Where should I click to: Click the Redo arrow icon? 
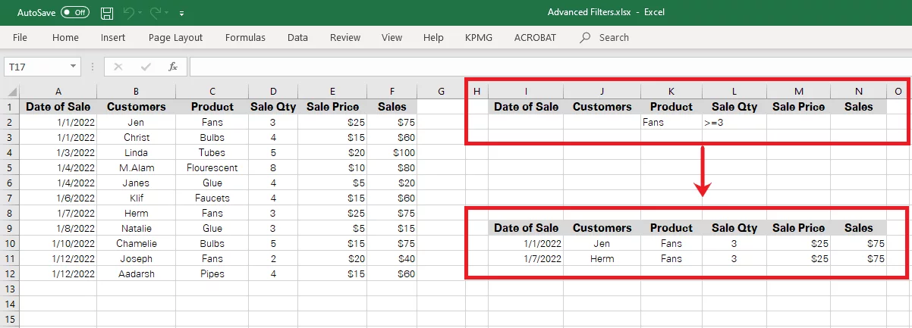click(x=156, y=13)
